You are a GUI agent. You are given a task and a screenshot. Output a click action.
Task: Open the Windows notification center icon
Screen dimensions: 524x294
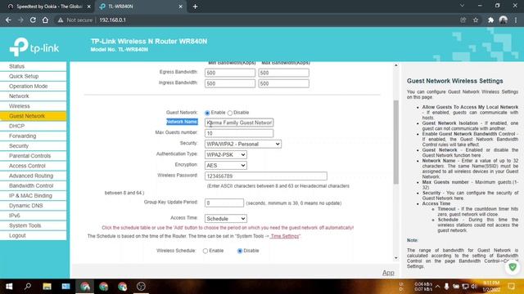coord(511,287)
